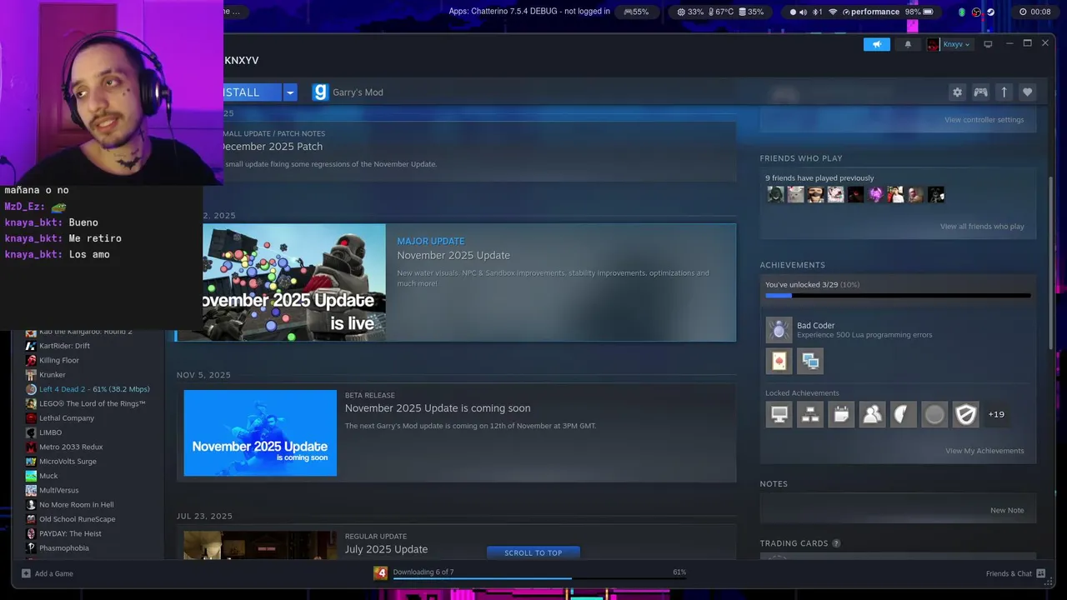Select the first friend avatar who played
The image size is (1067, 600).
[x=775, y=194]
